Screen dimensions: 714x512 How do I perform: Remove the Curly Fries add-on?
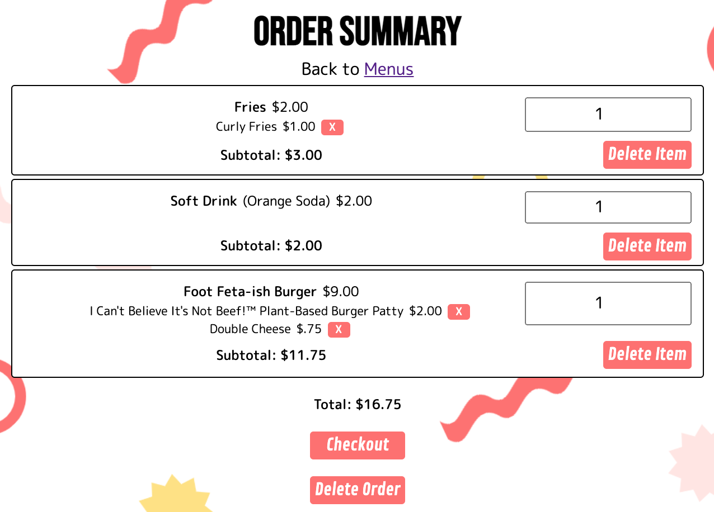pos(332,127)
